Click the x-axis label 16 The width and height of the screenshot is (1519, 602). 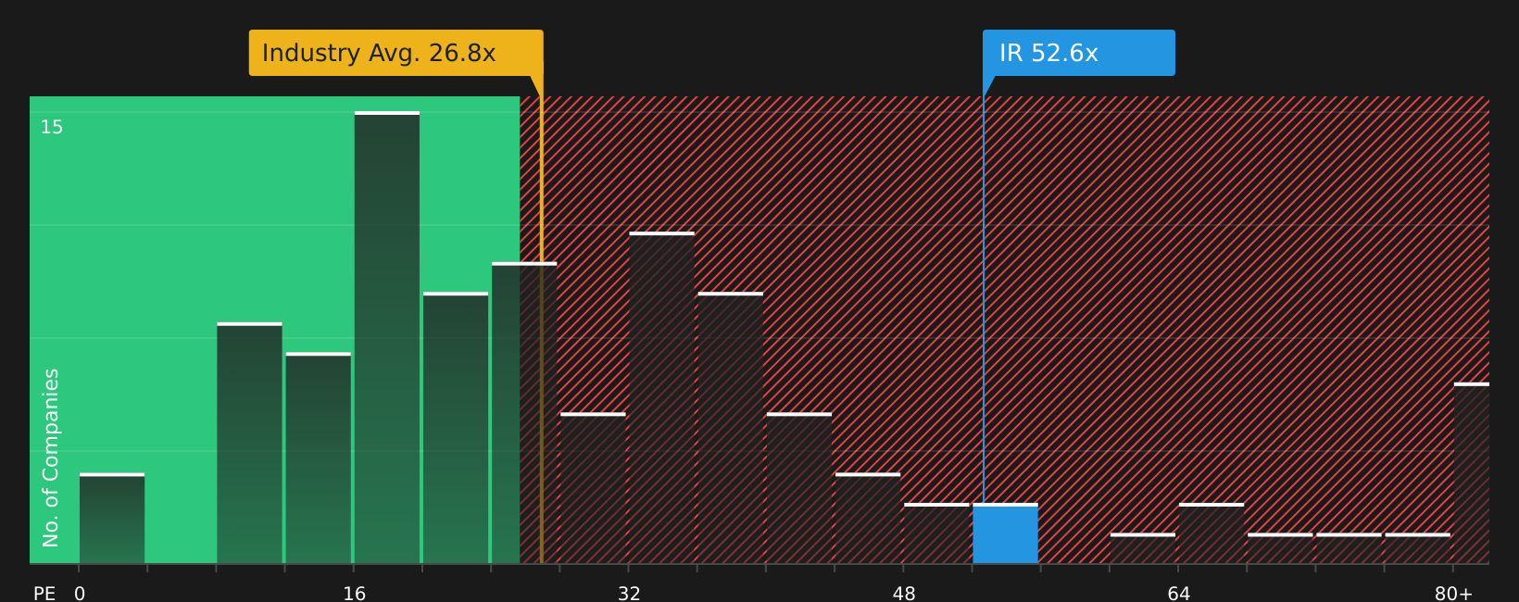[355, 593]
